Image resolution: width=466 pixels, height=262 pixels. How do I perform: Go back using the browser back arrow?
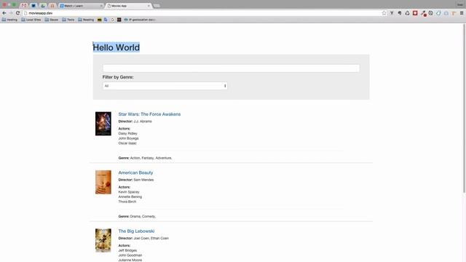(x=4, y=13)
